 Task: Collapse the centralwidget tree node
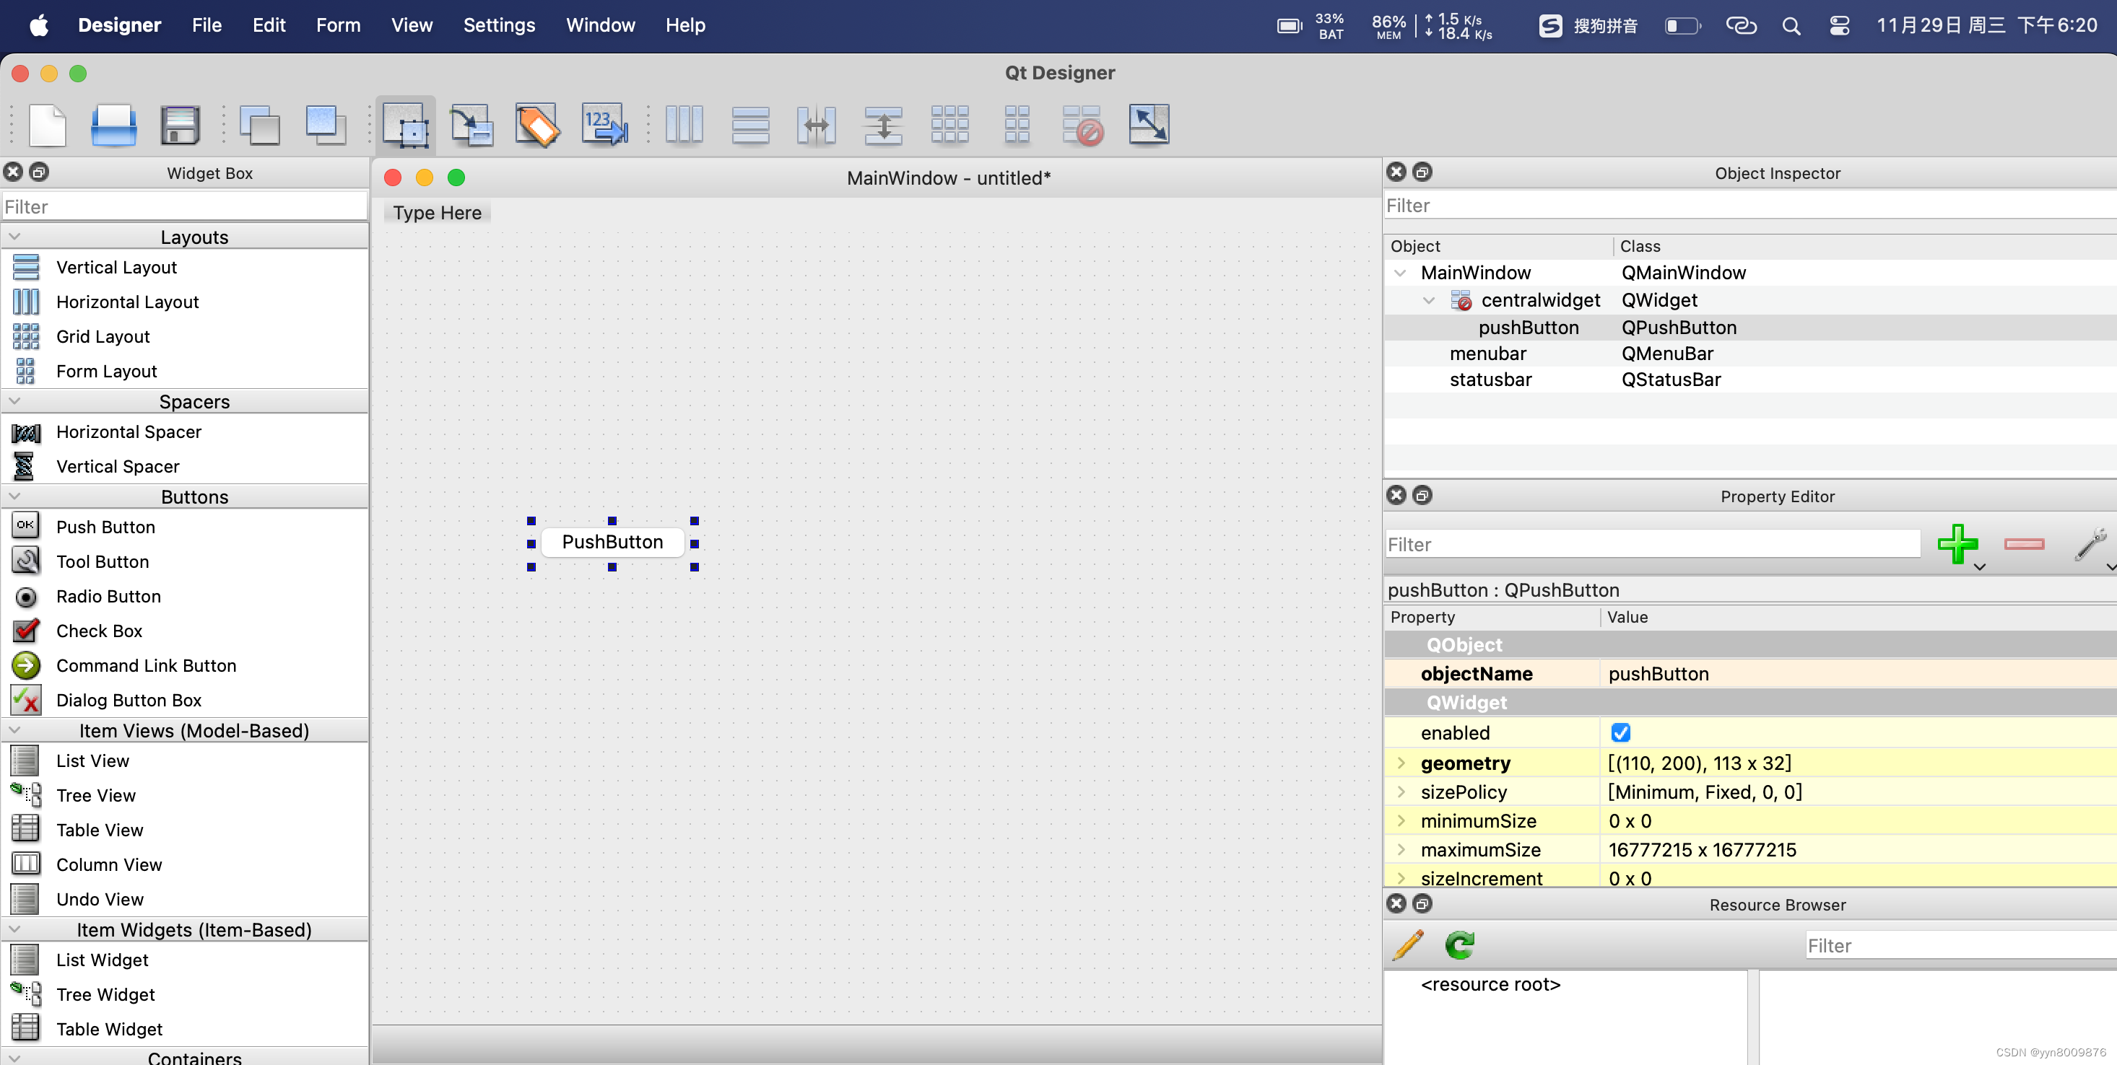(x=1428, y=301)
